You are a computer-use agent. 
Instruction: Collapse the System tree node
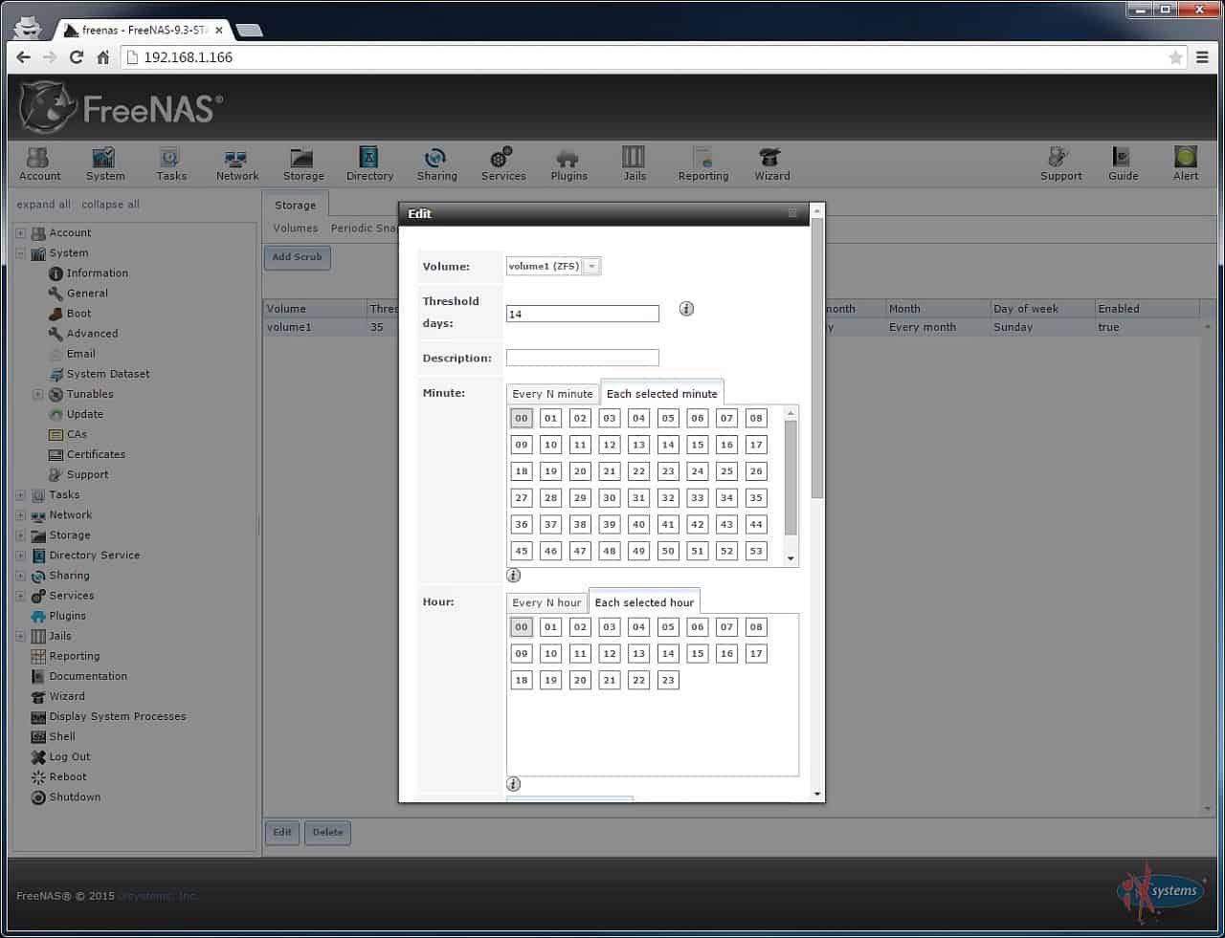[20, 253]
